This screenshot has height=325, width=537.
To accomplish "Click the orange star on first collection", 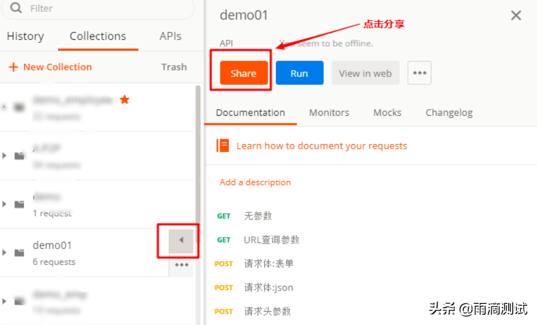I will tap(124, 99).
